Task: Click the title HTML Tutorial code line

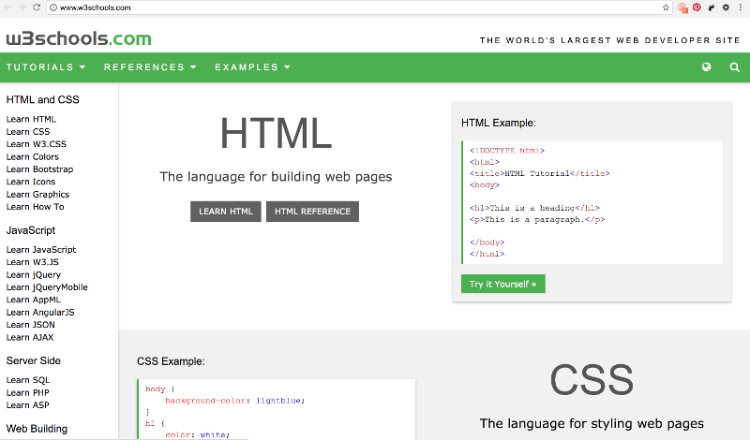Action: coord(540,173)
